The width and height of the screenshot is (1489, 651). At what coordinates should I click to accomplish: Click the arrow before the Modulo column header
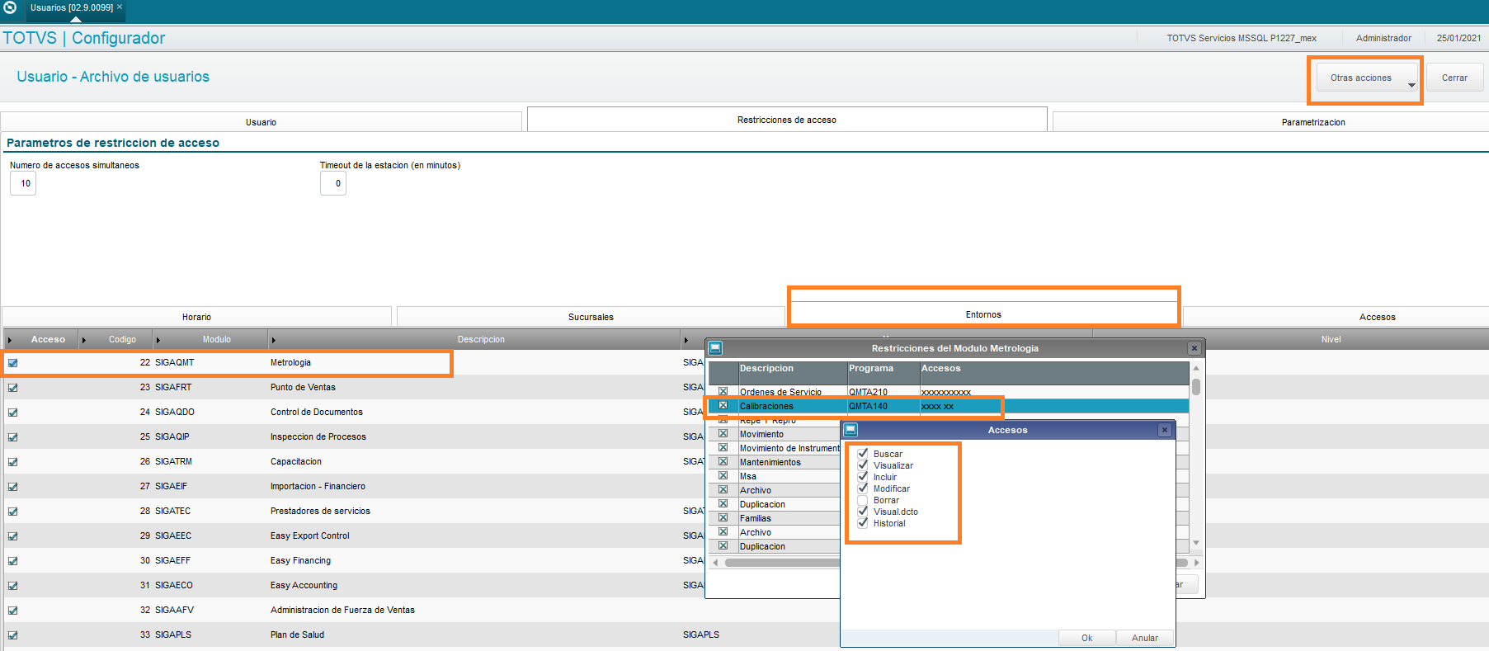pyautogui.click(x=158, y=340)
